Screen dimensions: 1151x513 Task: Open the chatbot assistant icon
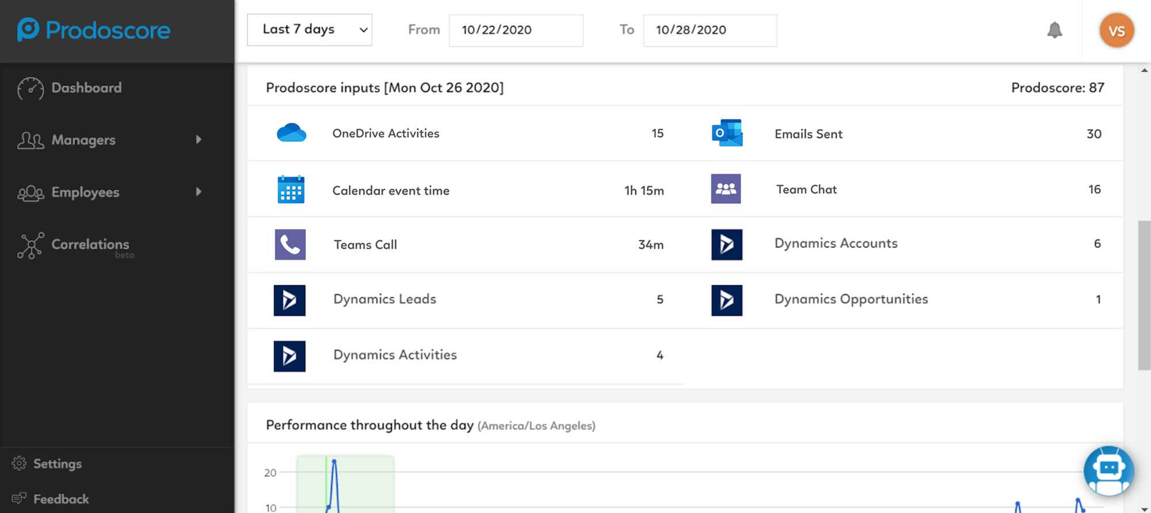1108,471
